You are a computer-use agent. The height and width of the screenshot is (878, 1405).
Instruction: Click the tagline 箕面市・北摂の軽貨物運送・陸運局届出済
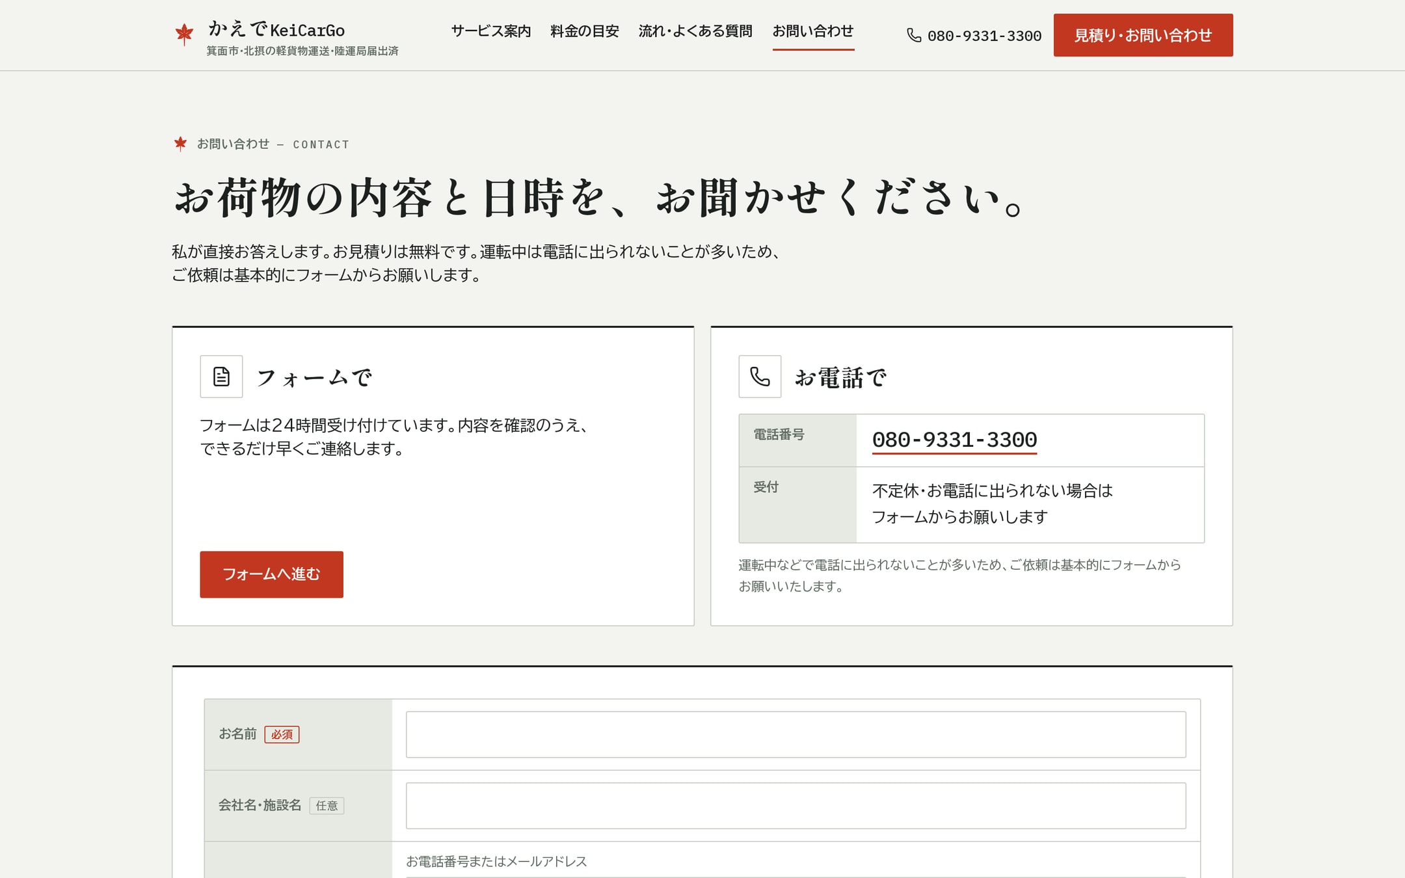pos(302,51)
